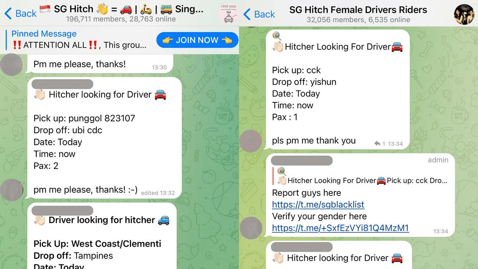478x269 pixels.
Task: Go back from SG Hitch chat
Action: point(20,14)
